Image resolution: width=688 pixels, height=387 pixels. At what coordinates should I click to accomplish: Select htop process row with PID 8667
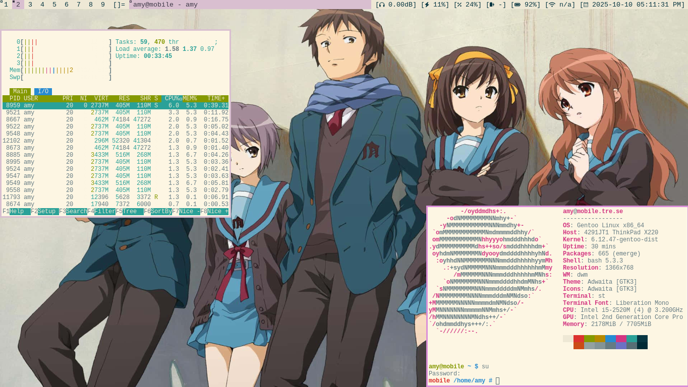(116, 120)
